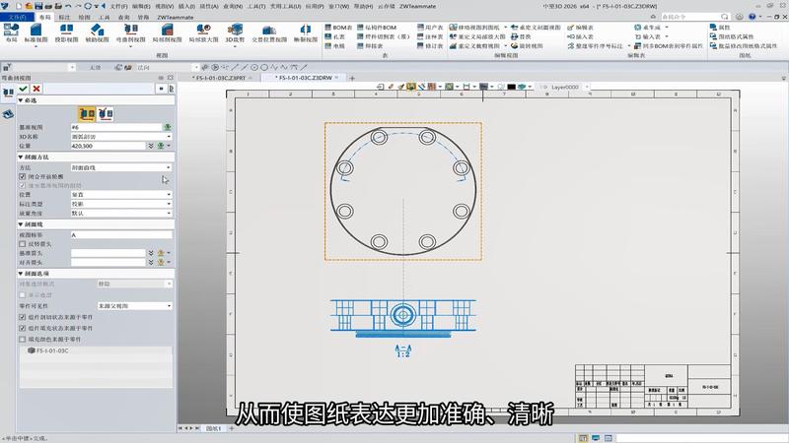The image size is (789, 443).
Task: Click the 交替位置视图 tool icon
Action: tap(268, 32)
